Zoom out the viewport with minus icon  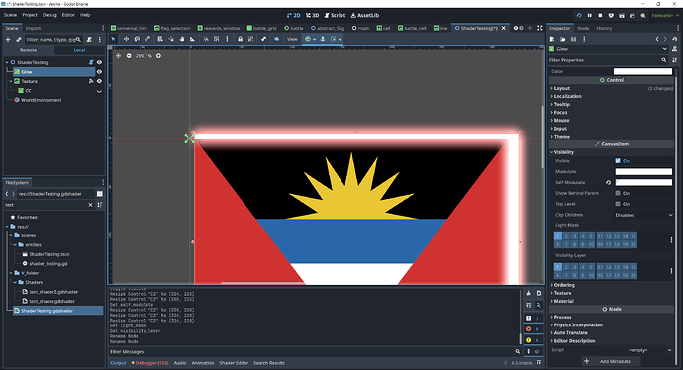(x=129, y=56)
